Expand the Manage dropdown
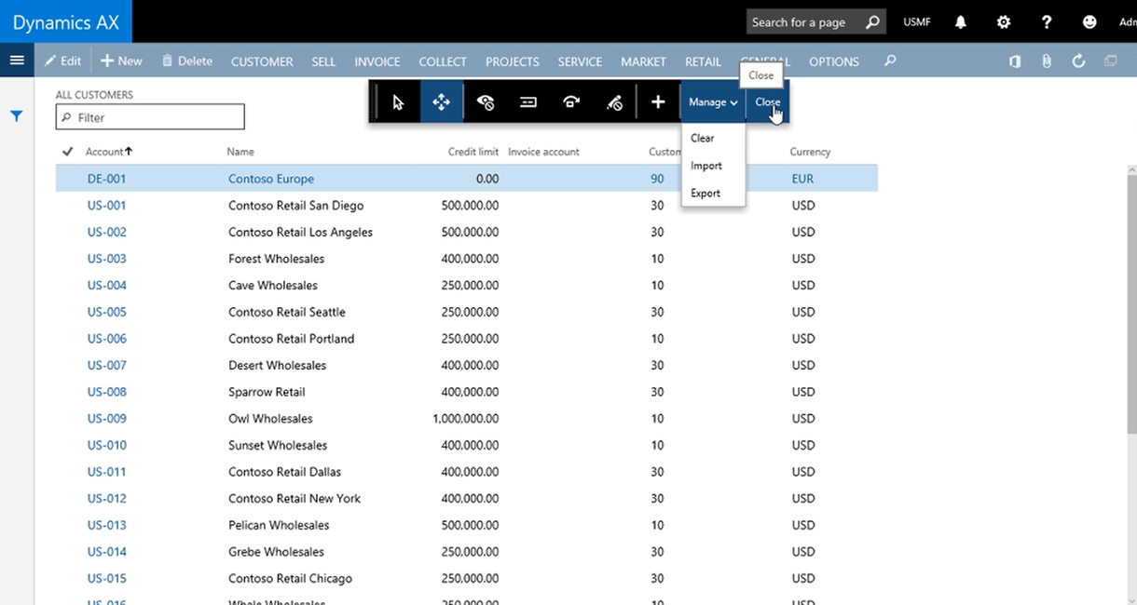The height and width of the screenshot is (605, 1137). [713, 102]
